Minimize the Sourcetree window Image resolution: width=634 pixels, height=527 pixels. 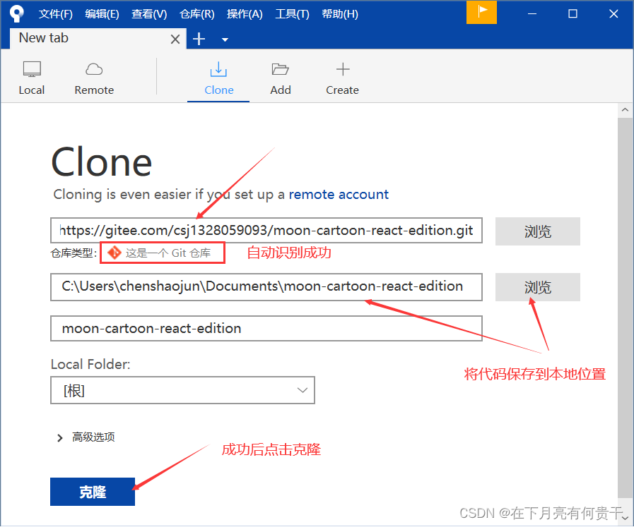tap(532, 13)
